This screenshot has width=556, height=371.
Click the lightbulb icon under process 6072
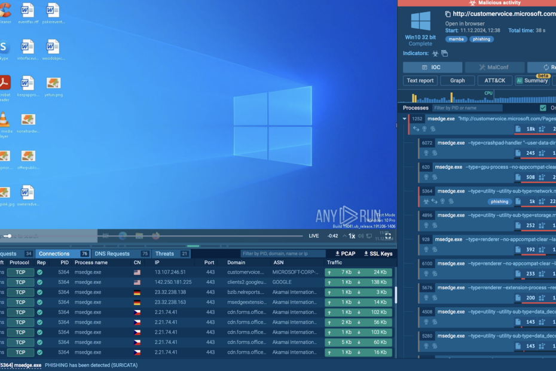[x=426, y=153]
